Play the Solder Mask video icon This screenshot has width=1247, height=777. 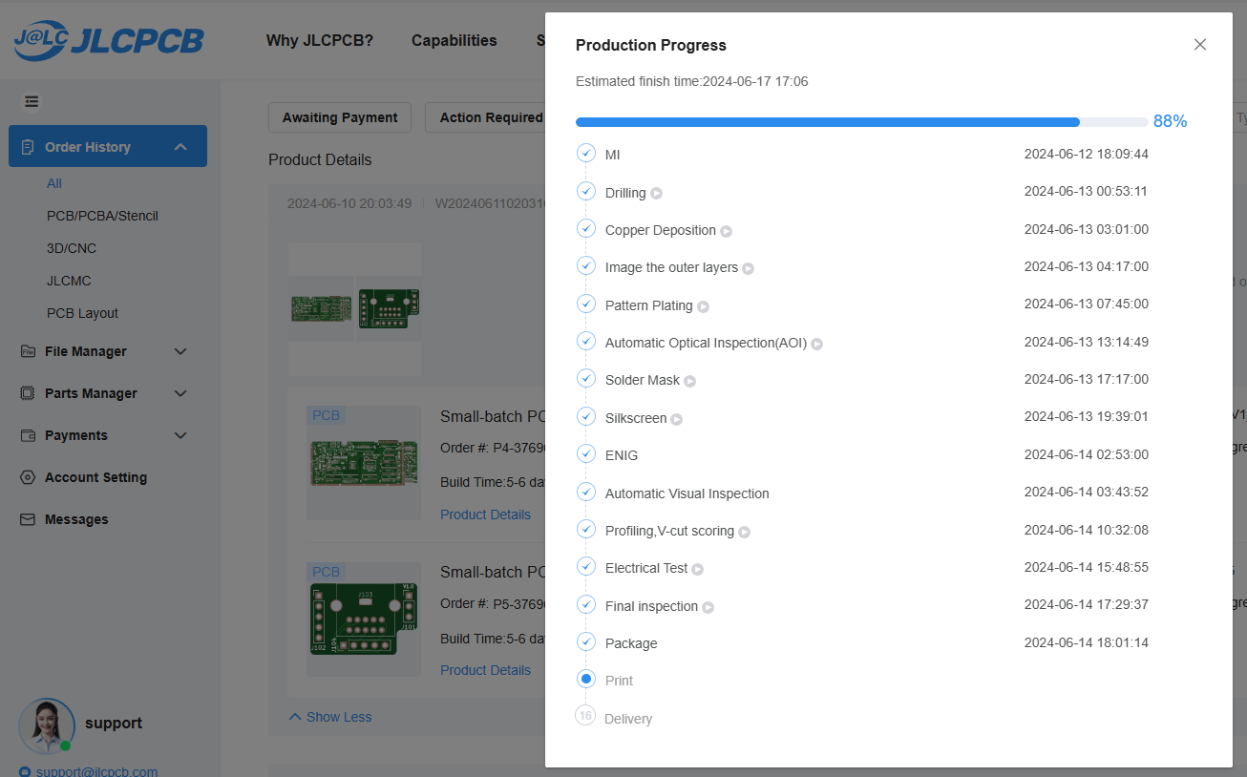click(x=690, y=381)
